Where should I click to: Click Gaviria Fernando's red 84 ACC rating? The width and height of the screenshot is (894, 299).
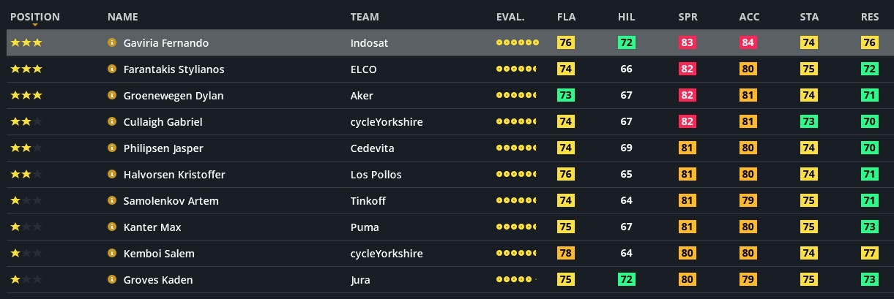748,43
